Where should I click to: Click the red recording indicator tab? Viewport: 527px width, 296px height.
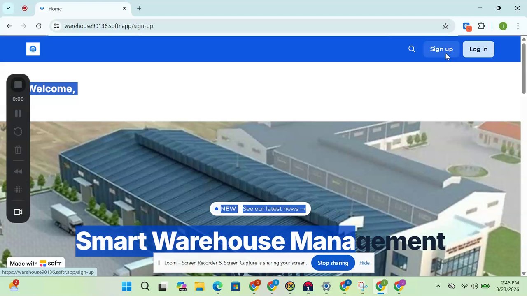click(25, 8)
